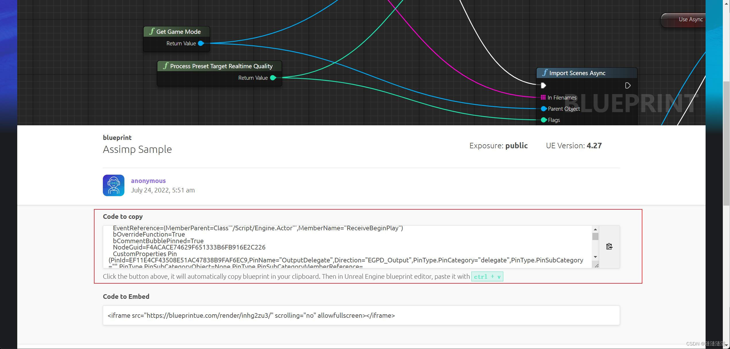
Task: Click the NodeGuid line in the code
Action: point(189,247)
